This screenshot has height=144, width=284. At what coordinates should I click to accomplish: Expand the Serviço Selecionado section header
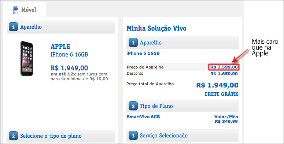[182, 135]
